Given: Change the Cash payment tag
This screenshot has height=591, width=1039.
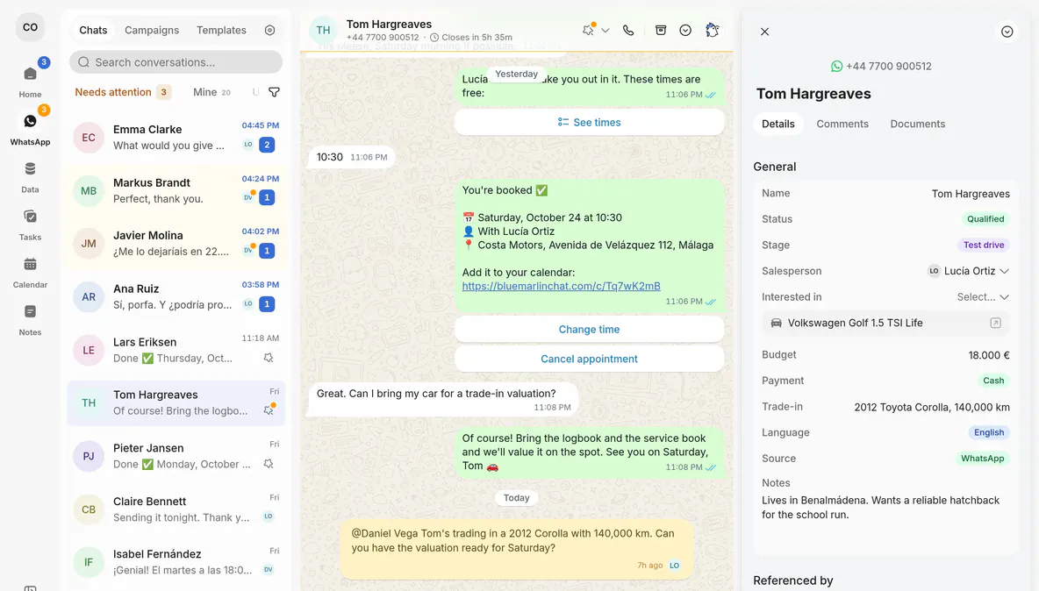Looking at the screenshot, I should coord(993,381).
